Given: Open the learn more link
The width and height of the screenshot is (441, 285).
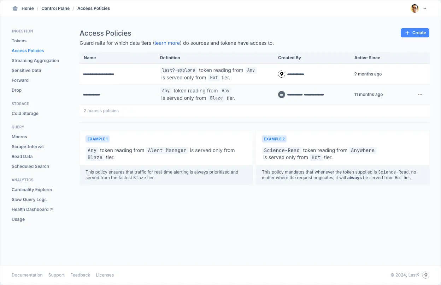Looking at the screenshot, I should (167, 43).
